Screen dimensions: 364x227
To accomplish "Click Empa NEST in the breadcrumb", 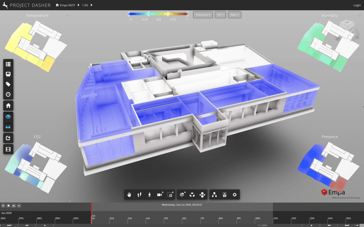I will (x=67, y=5).
